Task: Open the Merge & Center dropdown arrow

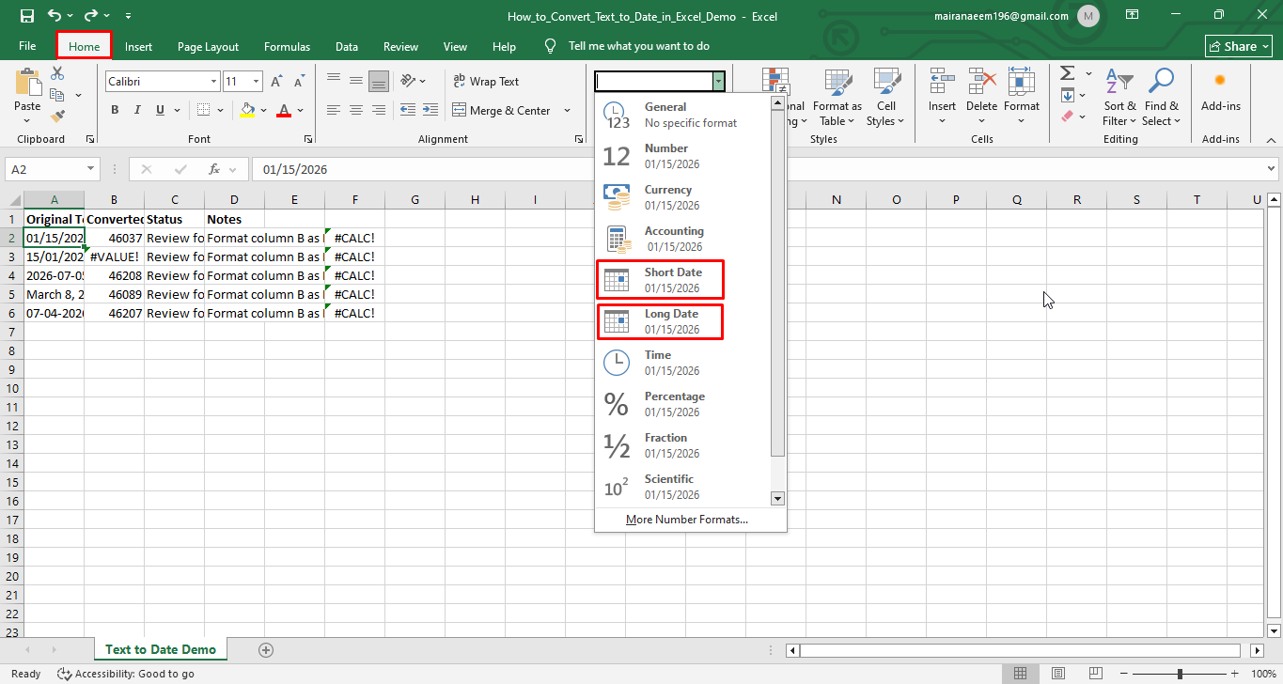Action: tap(567, 110)
